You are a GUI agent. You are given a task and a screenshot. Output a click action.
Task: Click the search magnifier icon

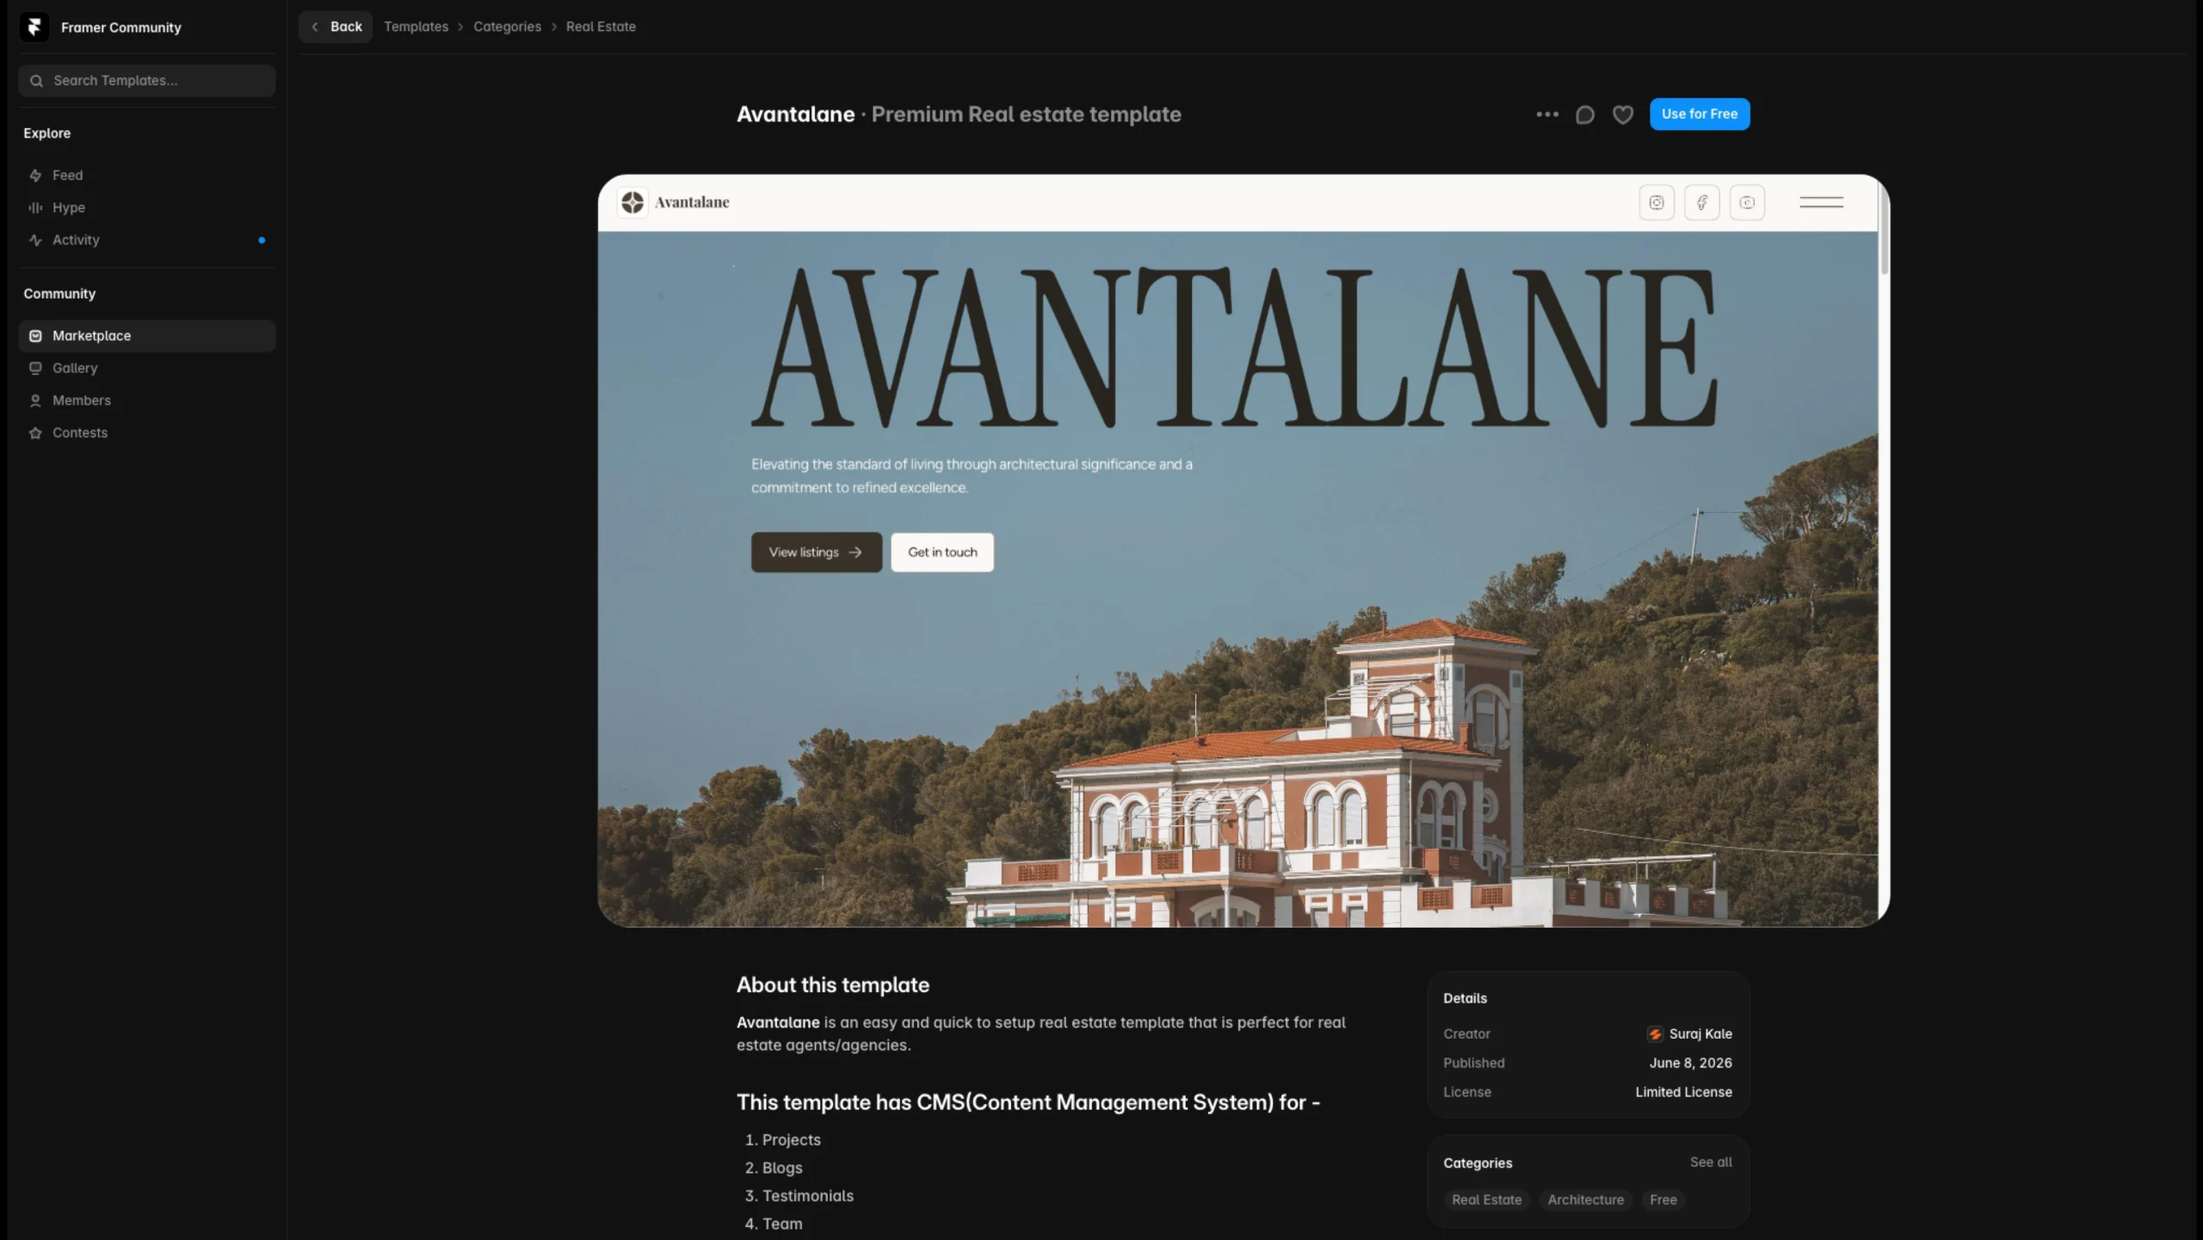tap(36, 81)
